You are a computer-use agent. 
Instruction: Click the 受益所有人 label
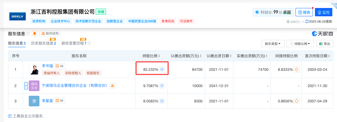[52, 73]
